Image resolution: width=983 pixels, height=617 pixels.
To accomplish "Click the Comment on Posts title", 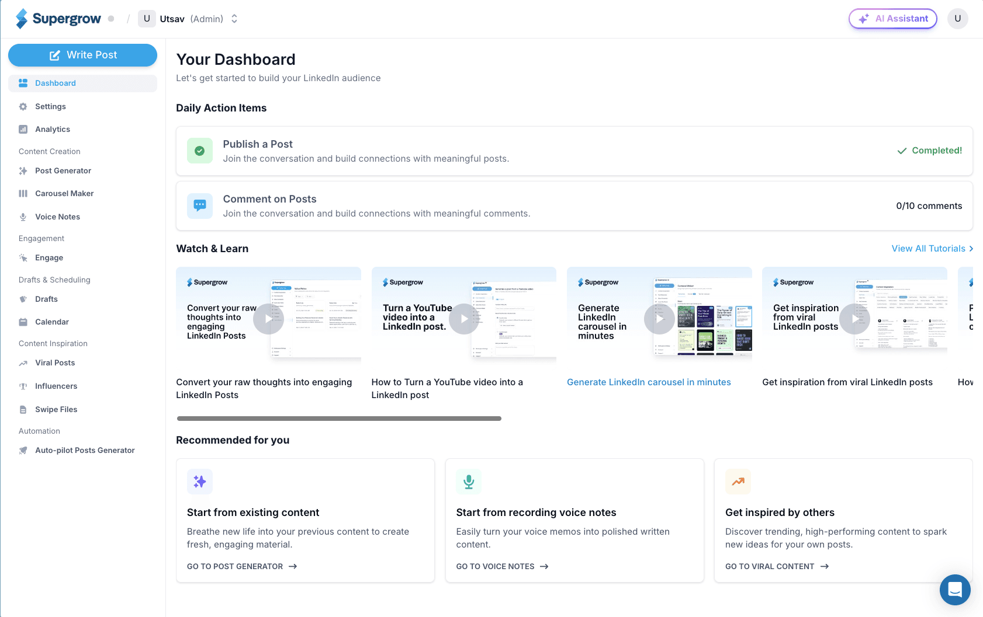I will click(x=269, y=199).
